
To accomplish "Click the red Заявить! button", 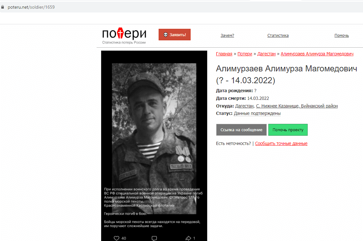I will coord(175,35).
